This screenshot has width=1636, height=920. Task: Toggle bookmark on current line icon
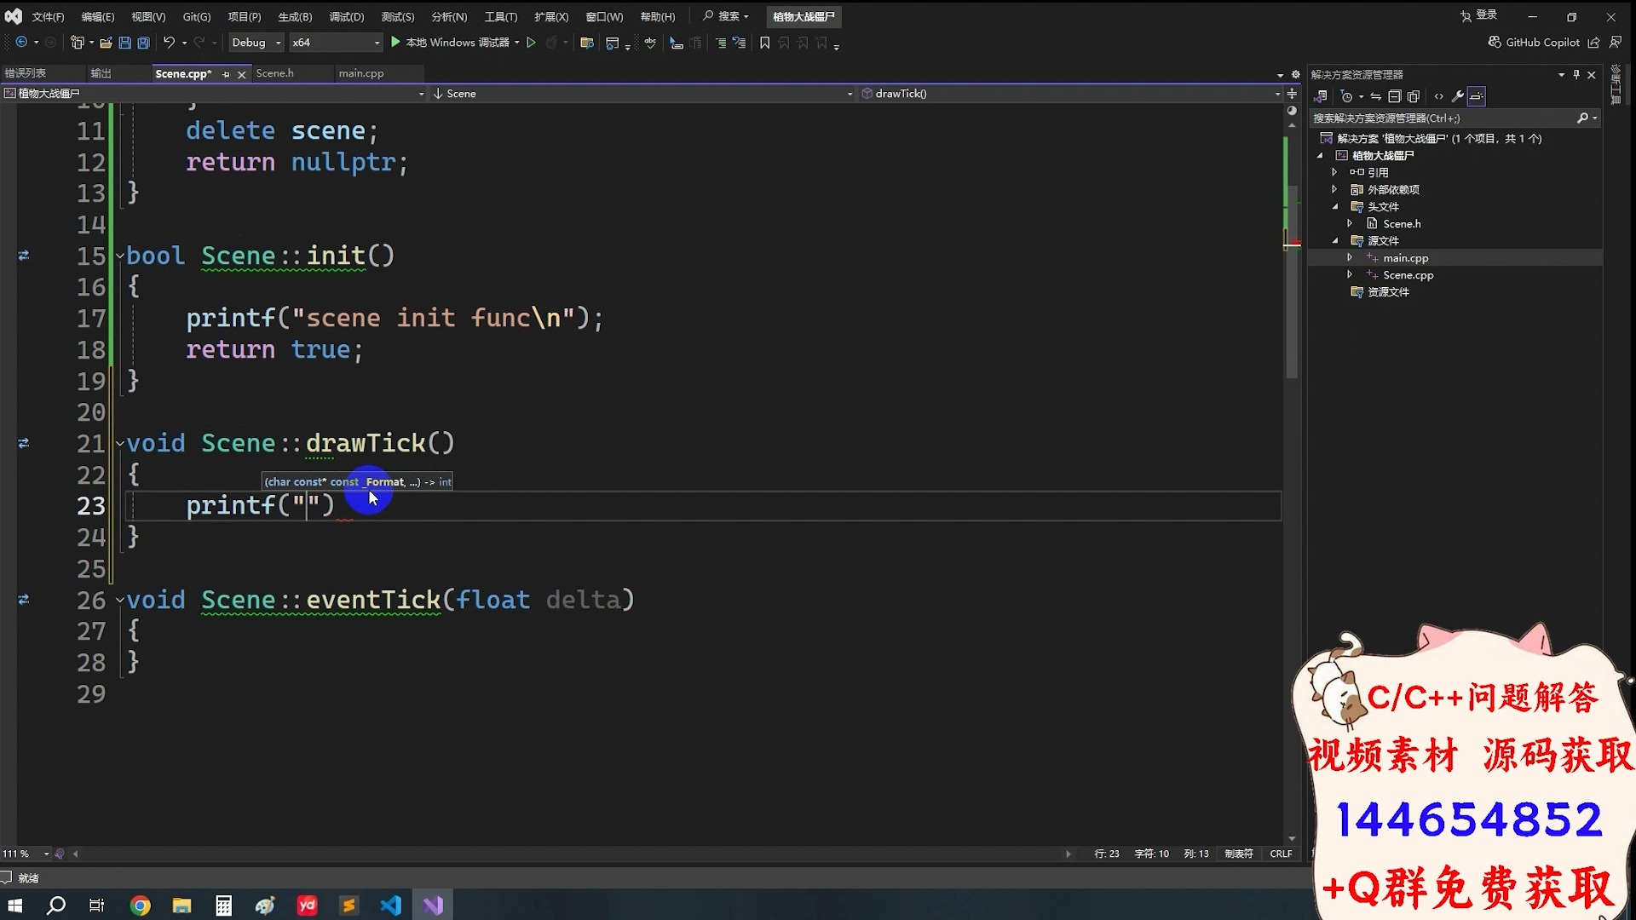click(x=764, y=43)
